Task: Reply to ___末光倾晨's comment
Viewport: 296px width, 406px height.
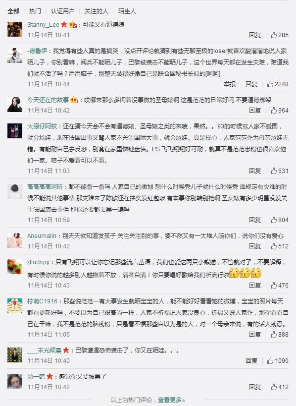Action: (251, 360)
